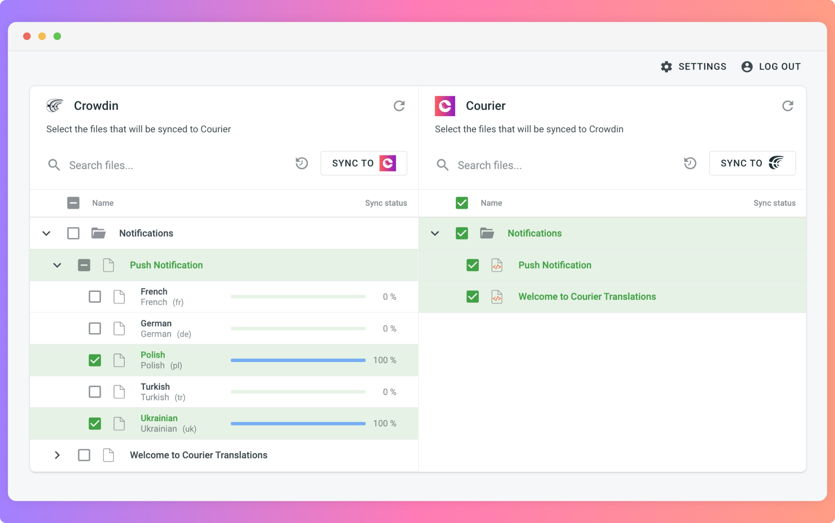The height and width of the screenshot is (523, 835).
Task: Select the Ukrainian translation row
Action: coord(224,423)
